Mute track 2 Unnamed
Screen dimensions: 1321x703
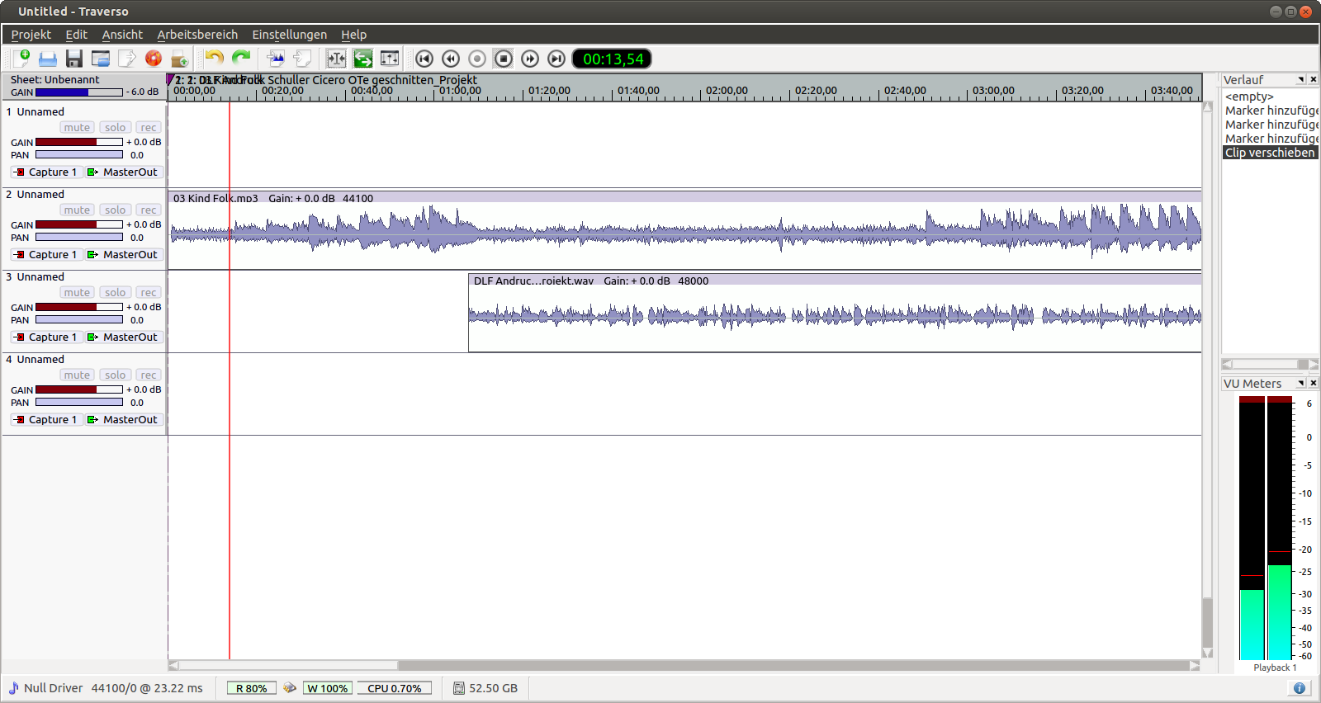[x=77, y=210]
